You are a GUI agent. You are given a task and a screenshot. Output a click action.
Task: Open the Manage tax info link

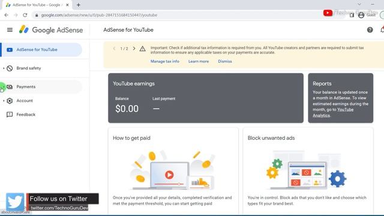pyautogui.click(x=165, y=61)
